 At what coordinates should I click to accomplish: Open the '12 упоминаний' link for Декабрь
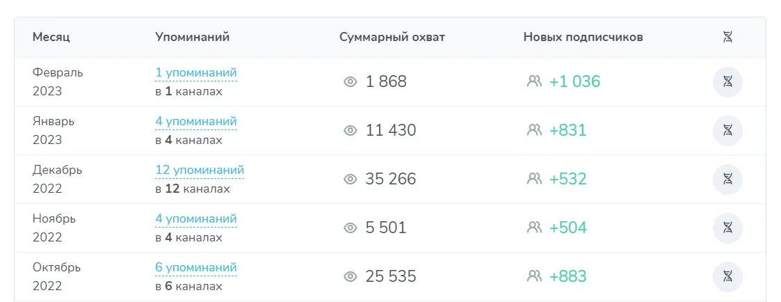coord(200,170)
